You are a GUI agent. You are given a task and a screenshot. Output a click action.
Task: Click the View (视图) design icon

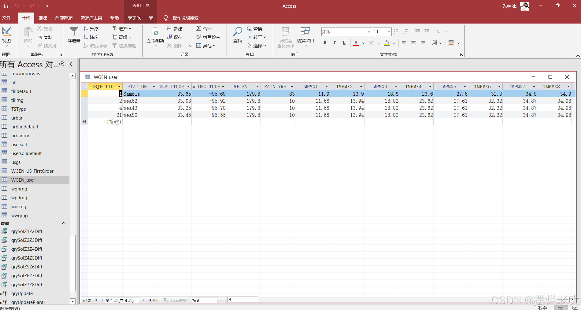6,31
